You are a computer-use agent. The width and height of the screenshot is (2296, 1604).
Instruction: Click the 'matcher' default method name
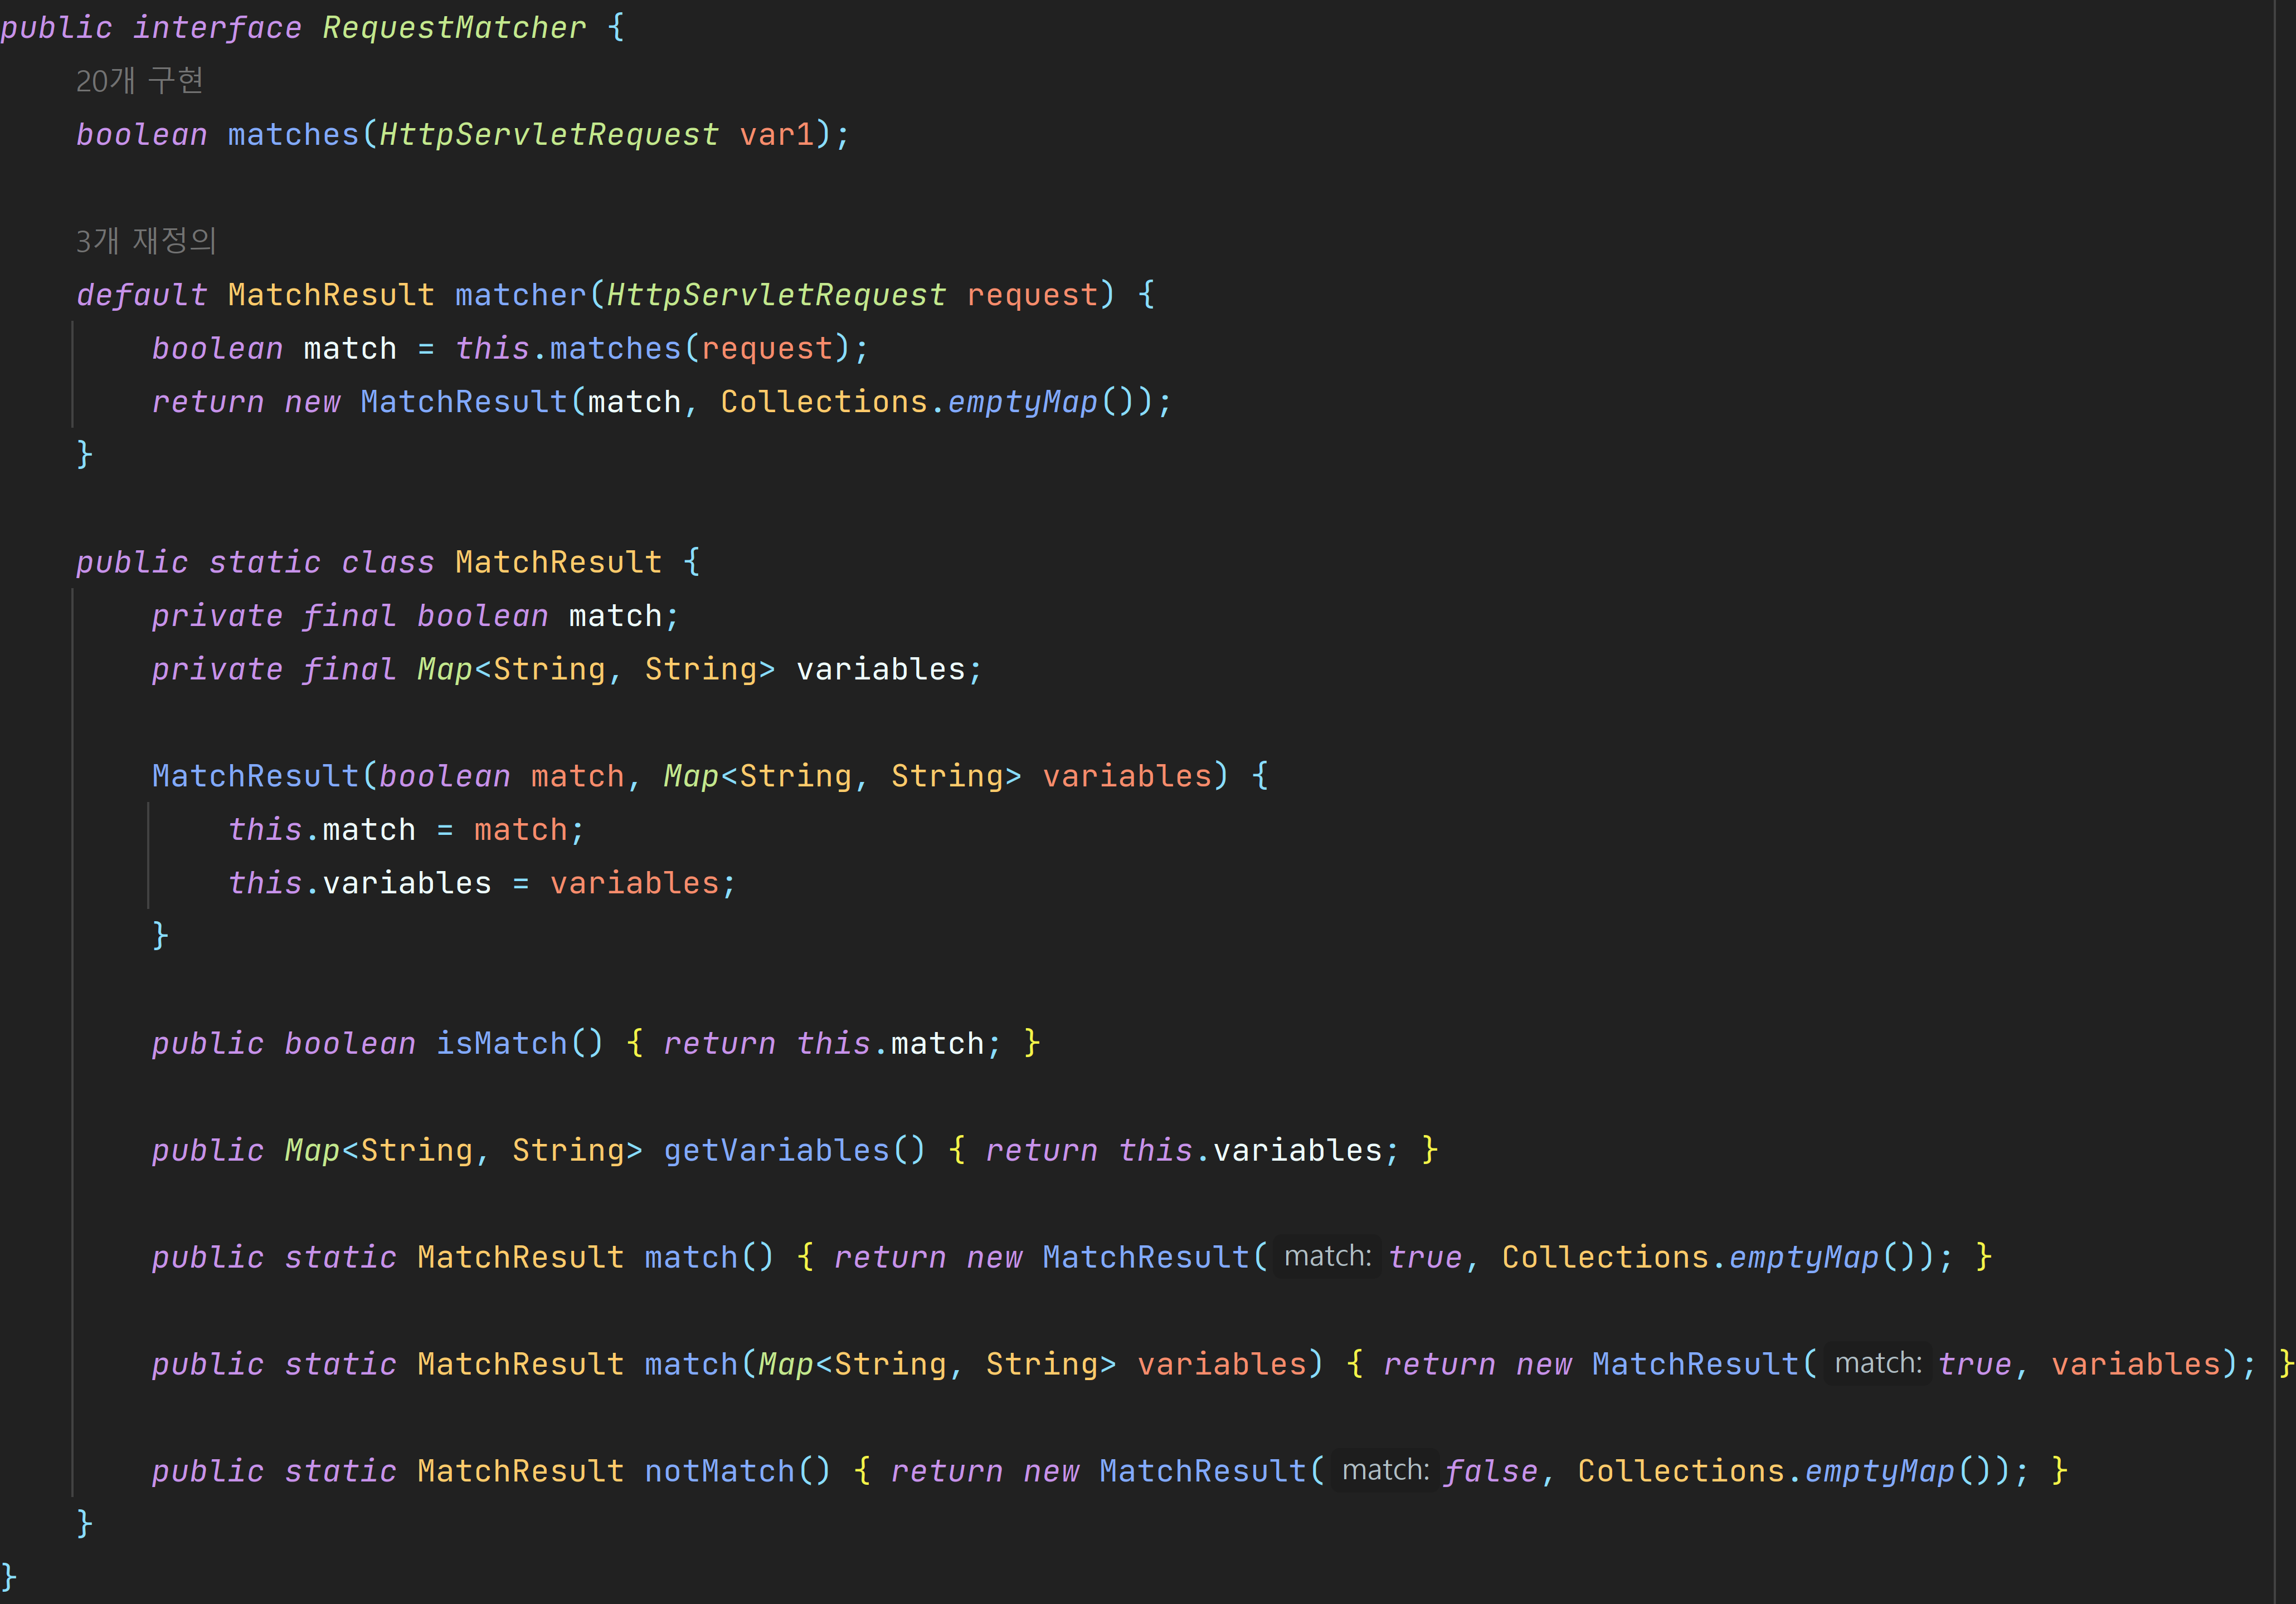[x=520, y=295]
